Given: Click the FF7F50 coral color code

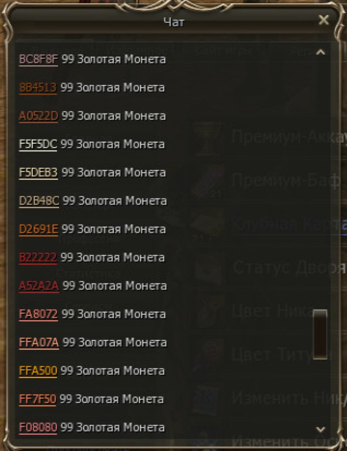Looking at the screenshot, I should [x=38, y=399].
